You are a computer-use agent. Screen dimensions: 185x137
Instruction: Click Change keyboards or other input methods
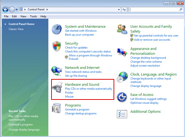coord(151,80)
